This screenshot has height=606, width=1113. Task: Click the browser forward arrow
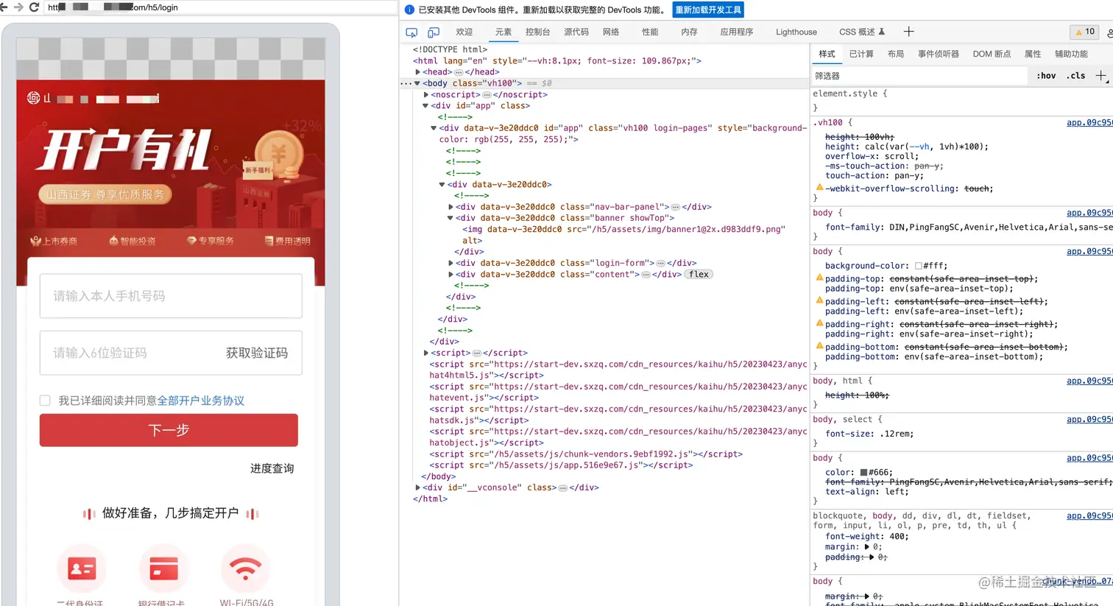(x=18, y=7)
